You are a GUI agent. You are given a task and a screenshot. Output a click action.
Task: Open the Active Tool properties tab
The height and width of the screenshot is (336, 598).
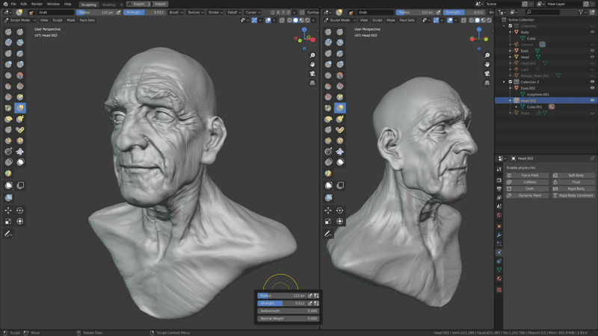click(x=499, y=169)
